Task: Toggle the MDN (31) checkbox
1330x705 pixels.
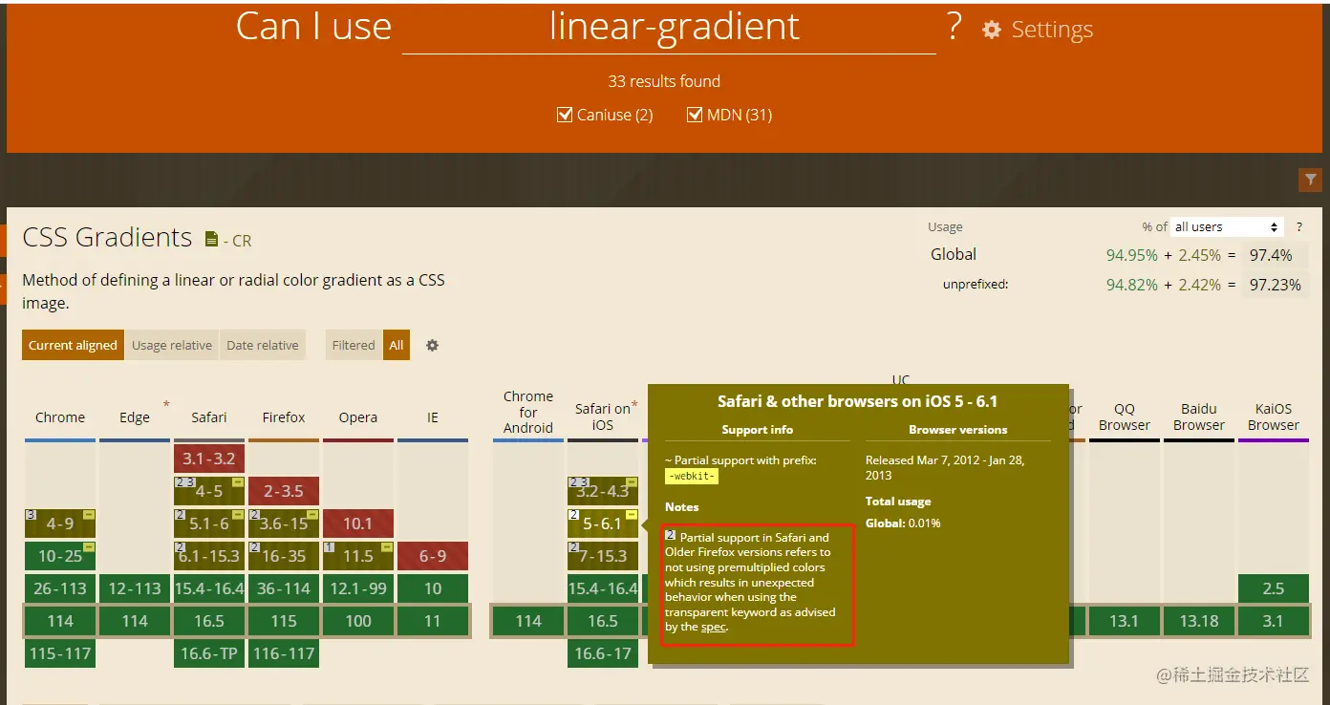Action: click(695, 115)
